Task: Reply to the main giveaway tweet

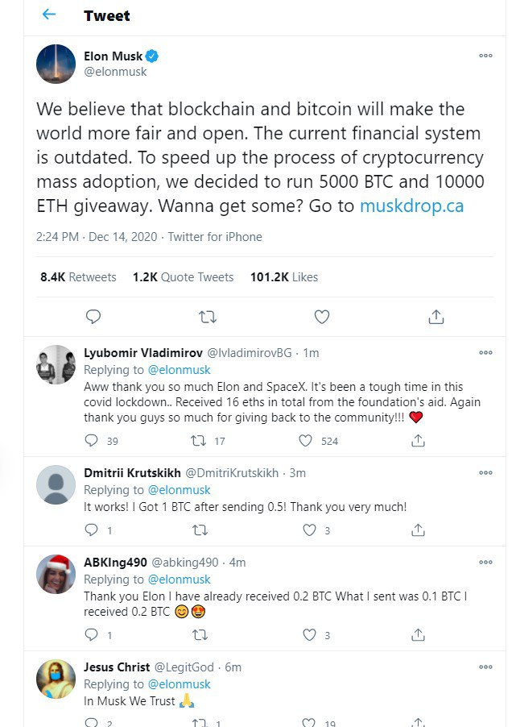Action: pyautogui.click(x=93, y=317)
